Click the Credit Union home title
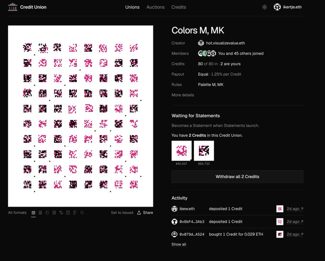 tap(33, 7)
